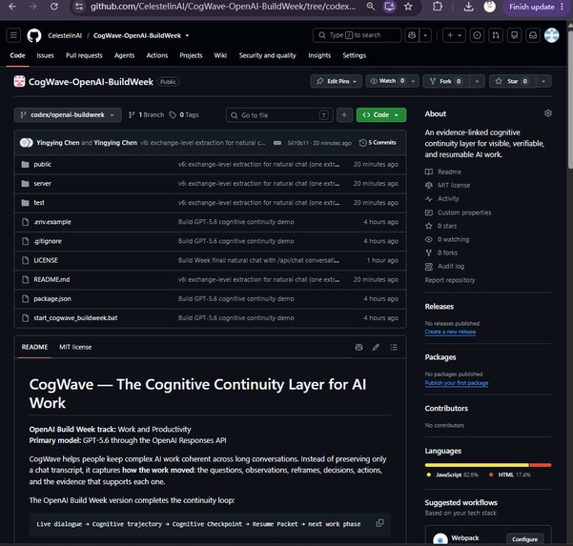Open the Actions tab
This screenshot has height=546, width=573.
157,55
